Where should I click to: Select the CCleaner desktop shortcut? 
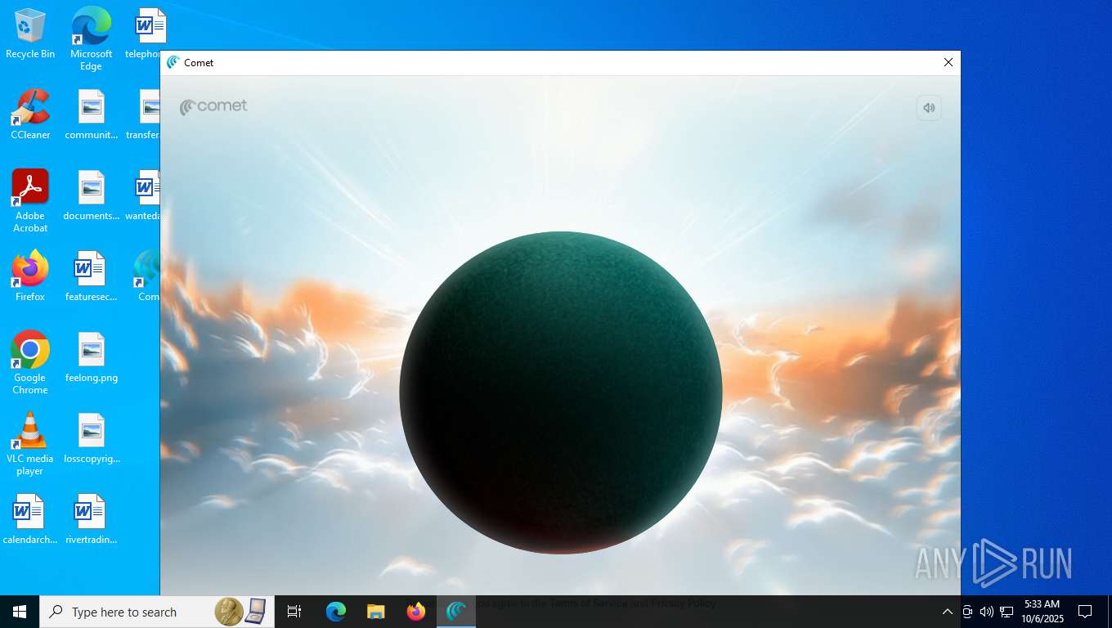pos(30,114)
